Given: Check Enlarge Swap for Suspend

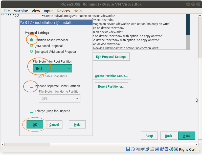Looking at the screenshot, I should tap(32, 111).
